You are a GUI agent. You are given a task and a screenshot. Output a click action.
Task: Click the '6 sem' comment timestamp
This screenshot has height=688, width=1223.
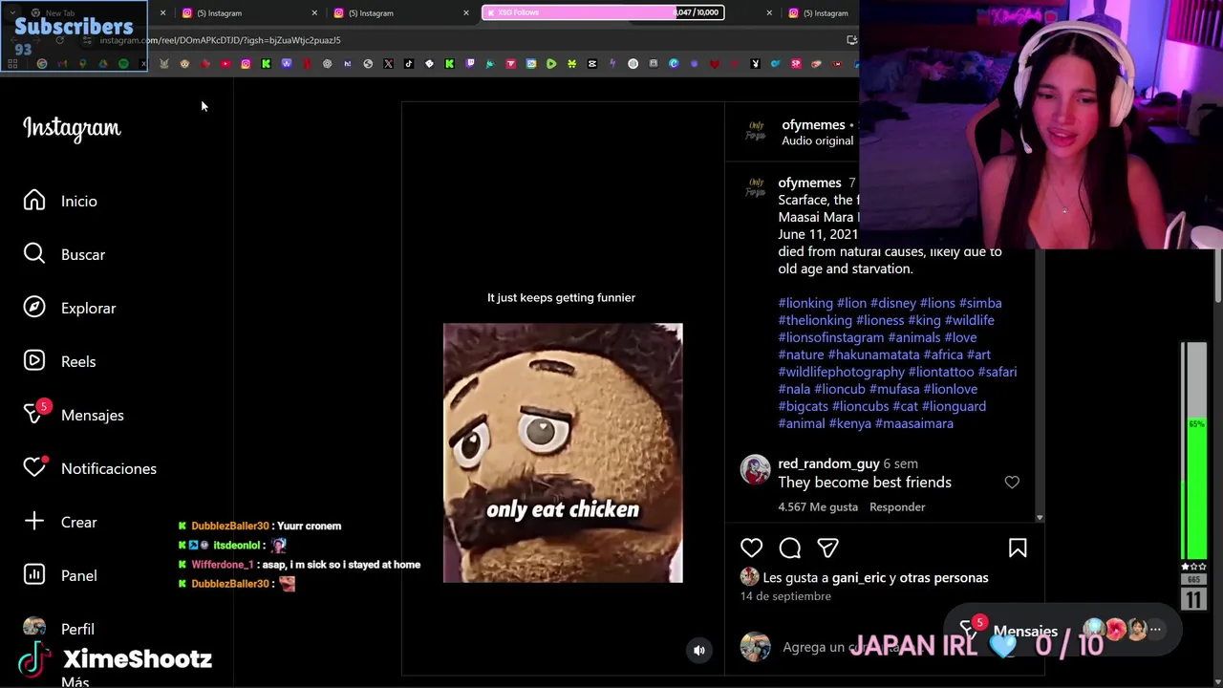coord(900,463)
